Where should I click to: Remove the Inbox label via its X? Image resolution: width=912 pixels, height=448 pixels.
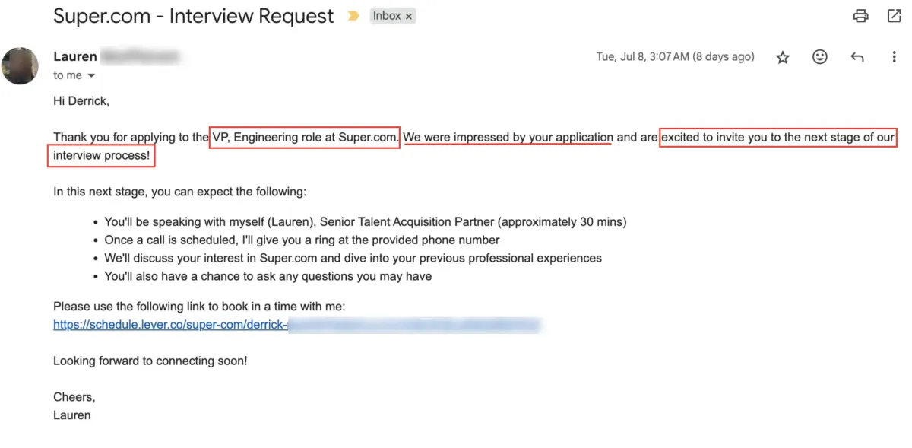pos(408,16)
